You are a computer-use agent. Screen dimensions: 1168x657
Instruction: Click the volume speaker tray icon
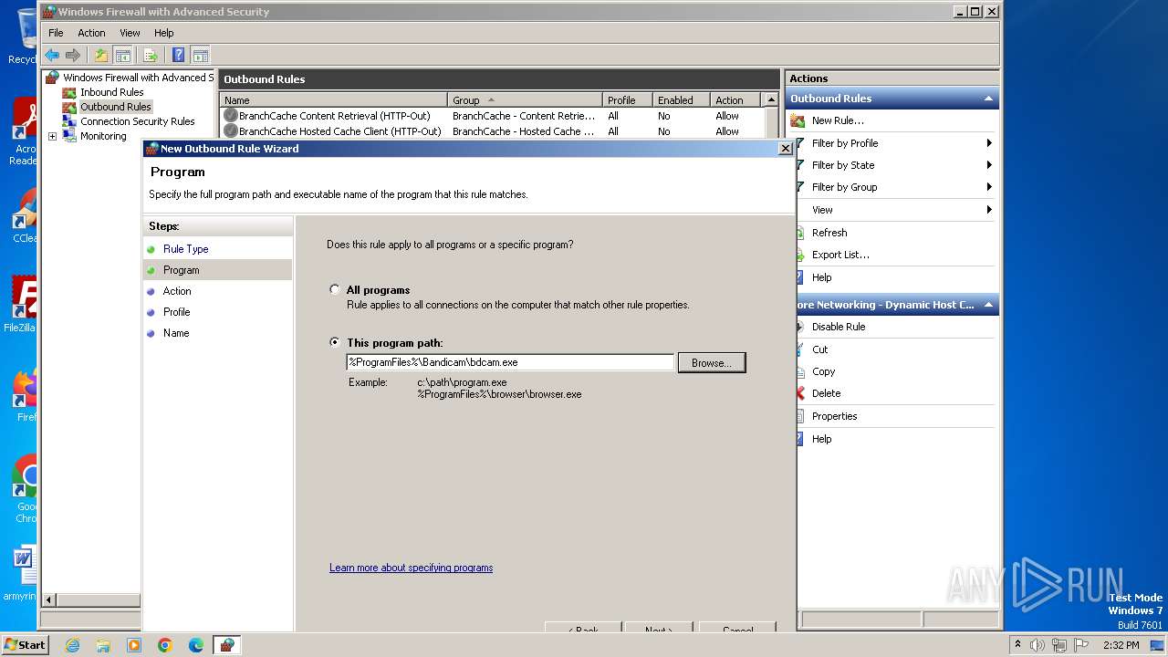click(x=1038, y=645)
